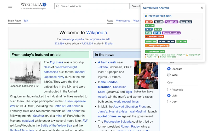Open the Progressive Bulgaria link

click(x=118, y=122)
